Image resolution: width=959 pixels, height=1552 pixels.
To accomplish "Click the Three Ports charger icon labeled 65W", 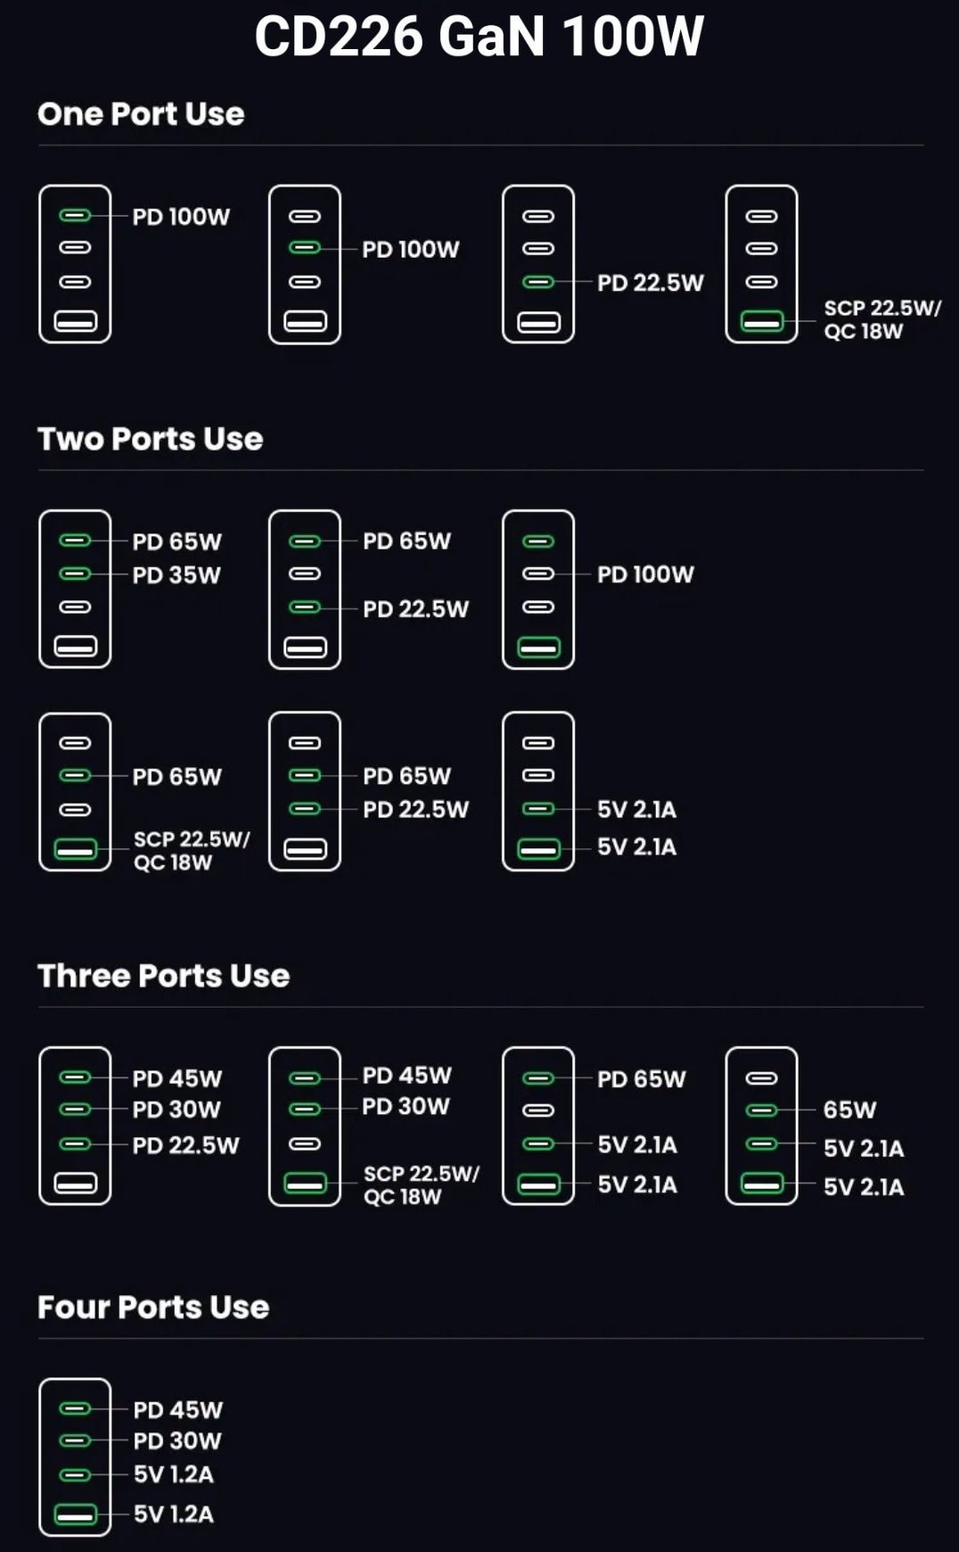I will coord(761,1126).
